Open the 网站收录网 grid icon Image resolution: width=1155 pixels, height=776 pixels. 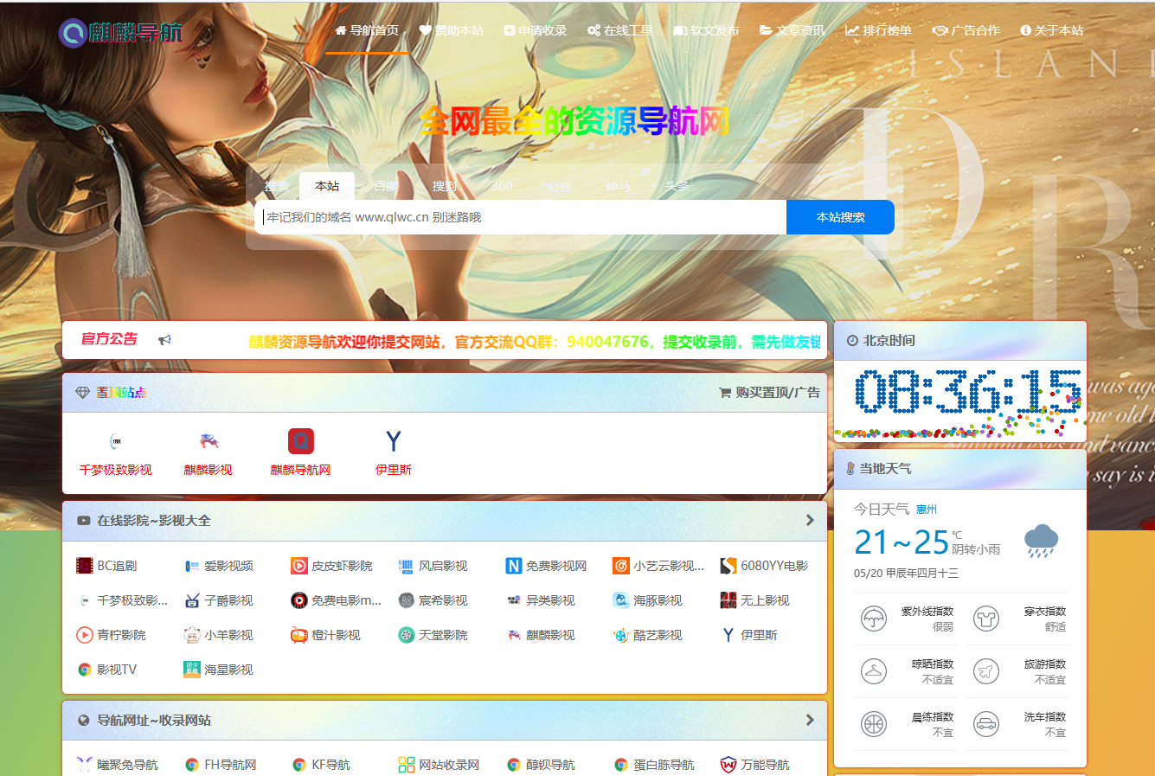407,765
